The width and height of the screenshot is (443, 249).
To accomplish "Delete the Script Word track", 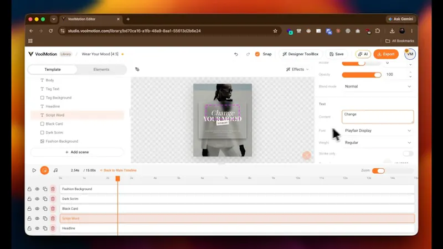I will click(53, 219).
